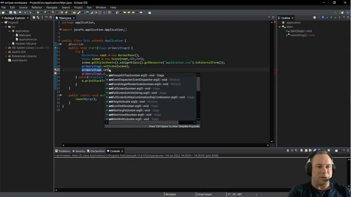Image resolution: width=351 pixels, height=197 pixels.
Task: Collapse the Main class node in Outline
Action: click(280, 27)
